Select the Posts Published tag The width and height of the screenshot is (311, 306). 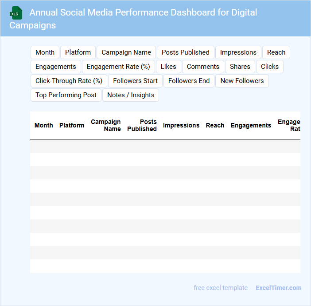(185, 52)
